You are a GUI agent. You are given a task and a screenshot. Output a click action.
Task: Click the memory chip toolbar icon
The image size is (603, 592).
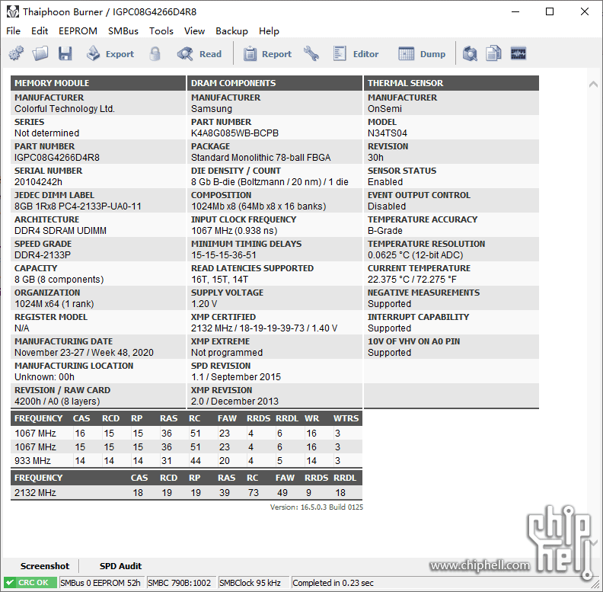[x=518, y=53]
